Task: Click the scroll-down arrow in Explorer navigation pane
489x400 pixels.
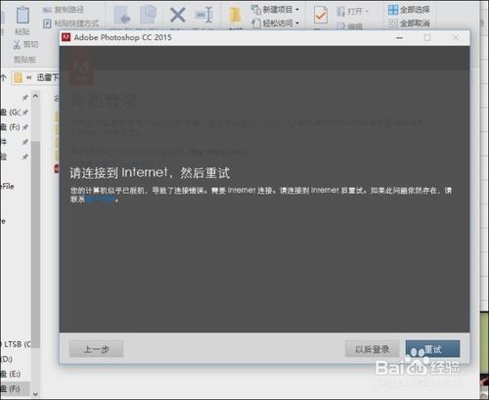Action: tap(35, 394)
